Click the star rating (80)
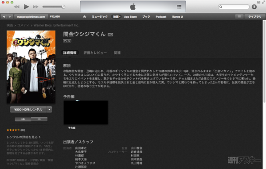This screenshot has width=266, height=169. point(16,130)
